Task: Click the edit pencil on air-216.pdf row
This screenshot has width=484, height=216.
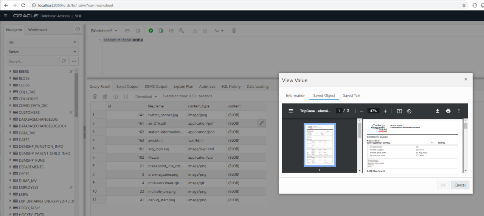Action: click(x=261, y=123)
